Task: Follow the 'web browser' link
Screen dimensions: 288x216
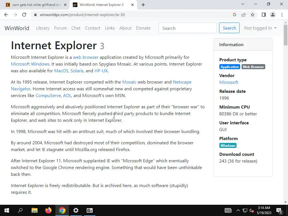Action: 85,57
